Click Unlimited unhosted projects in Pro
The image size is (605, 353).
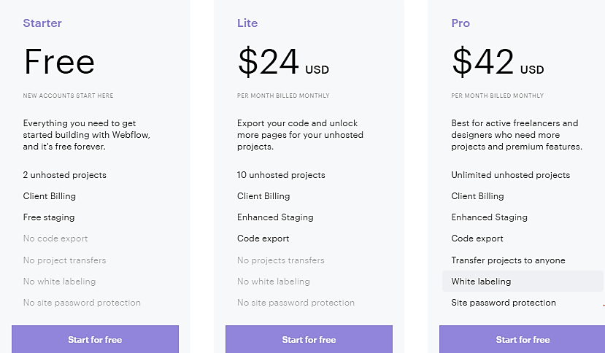(x=510, y=175)
